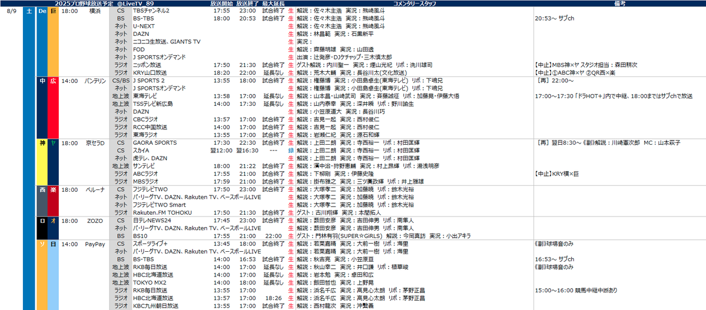706x310 pixels.
Task: Click the black ロ team cell
Action: click(x=42, y=221)
